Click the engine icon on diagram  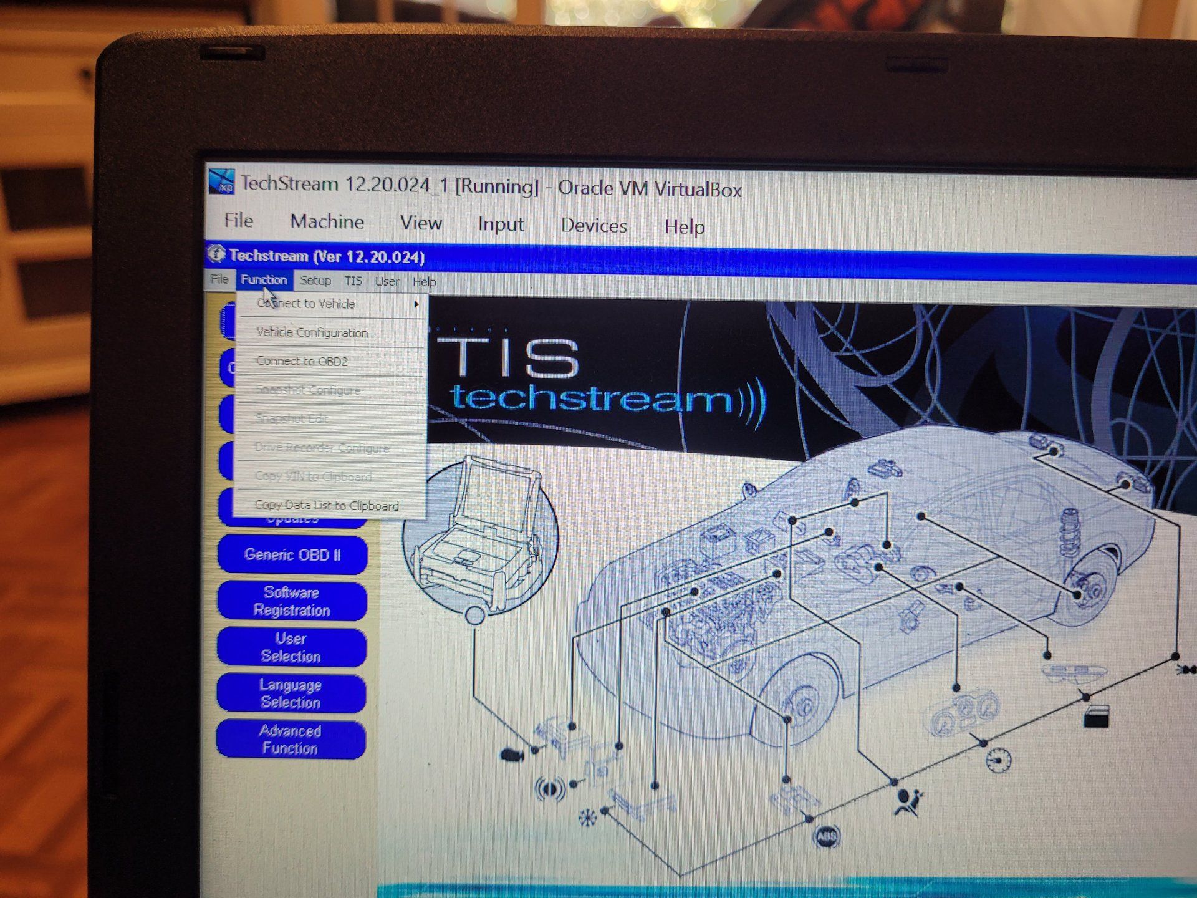511,755
